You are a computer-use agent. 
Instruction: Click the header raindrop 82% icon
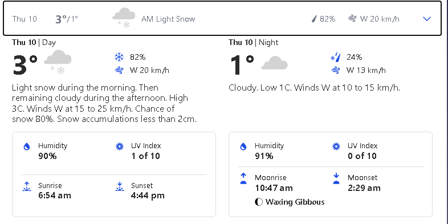point(314,19)
